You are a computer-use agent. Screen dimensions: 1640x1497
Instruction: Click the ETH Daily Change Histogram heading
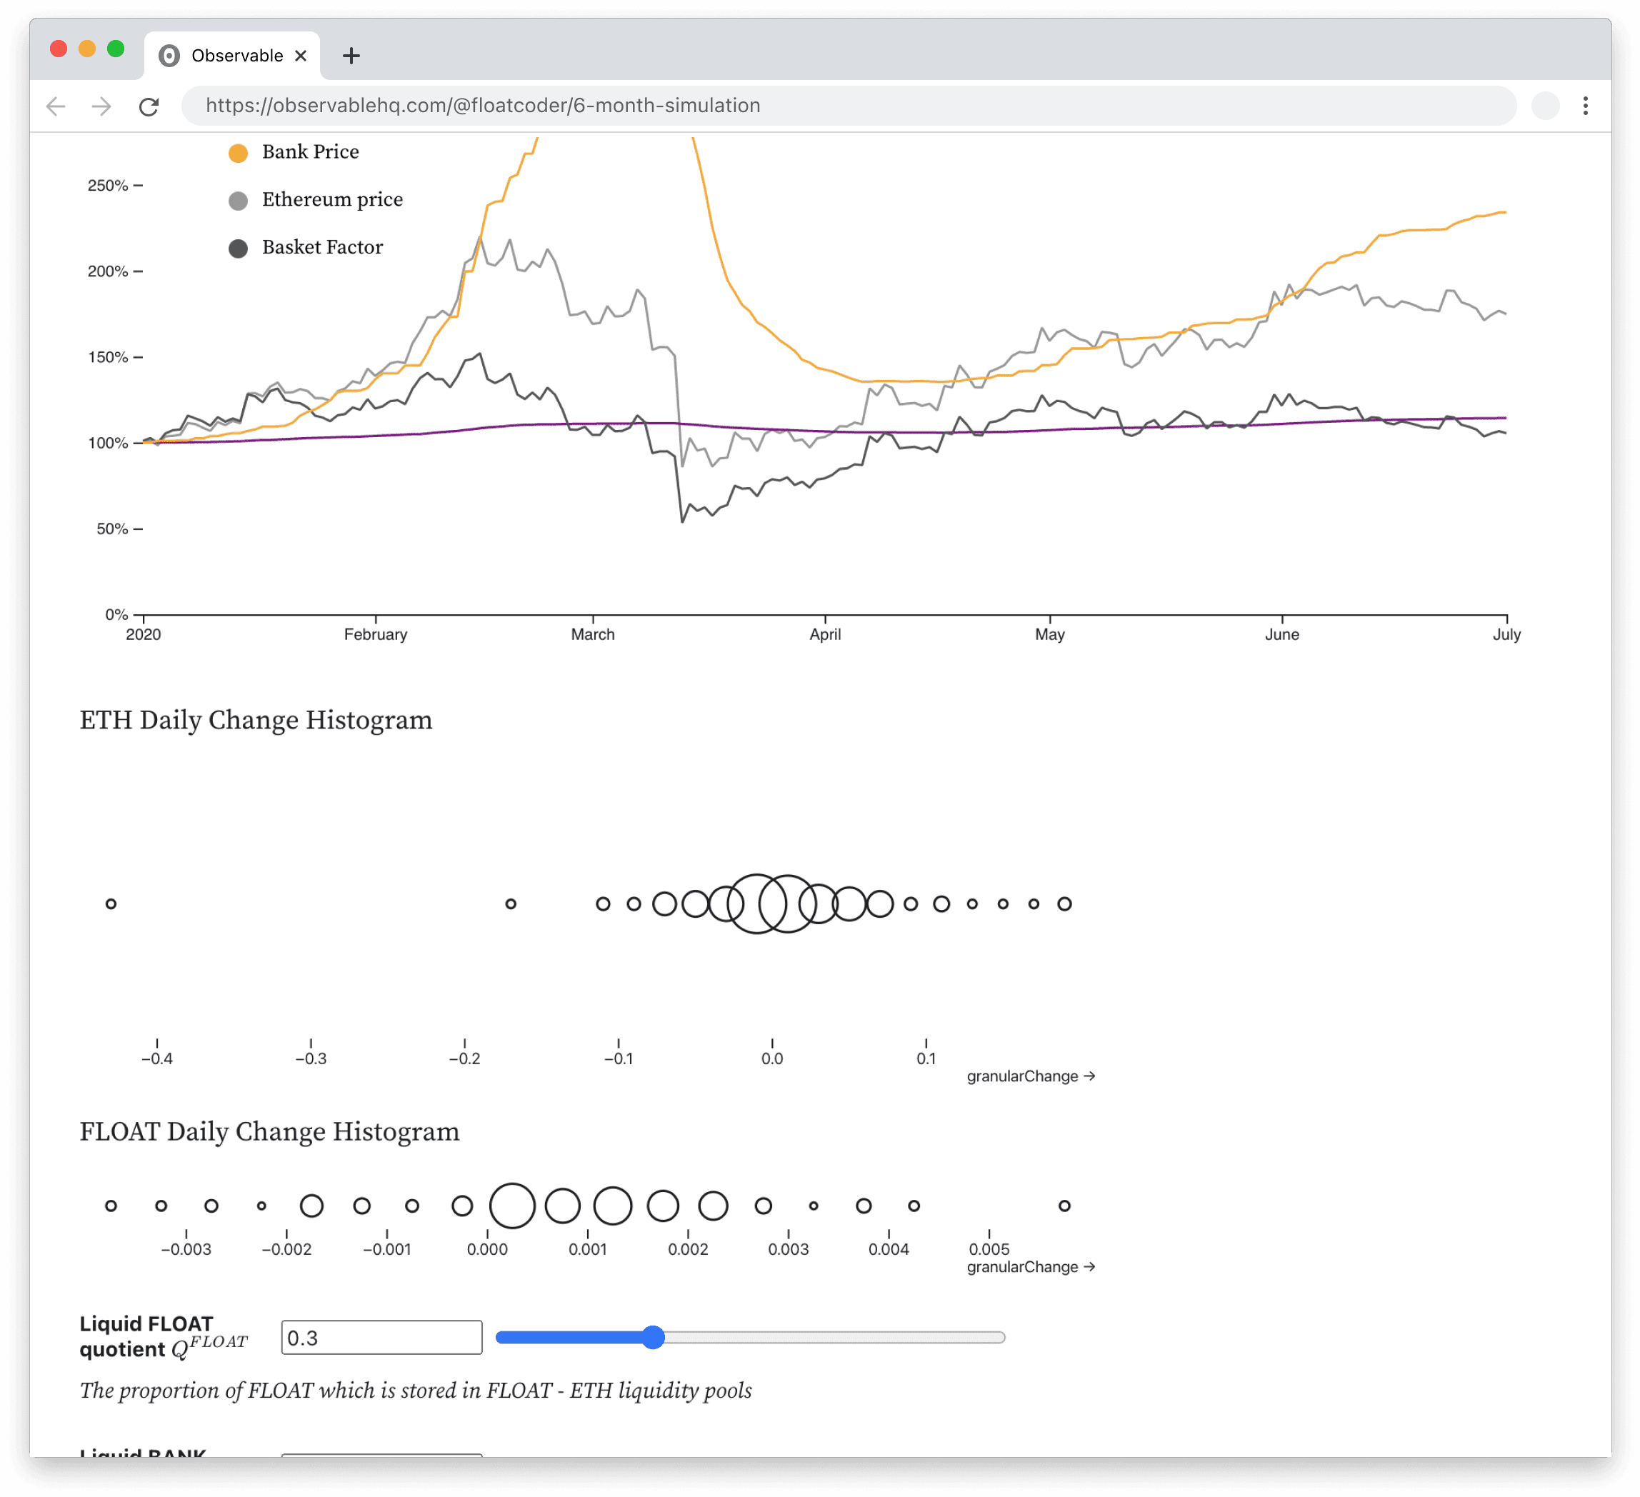pos(256,720)
